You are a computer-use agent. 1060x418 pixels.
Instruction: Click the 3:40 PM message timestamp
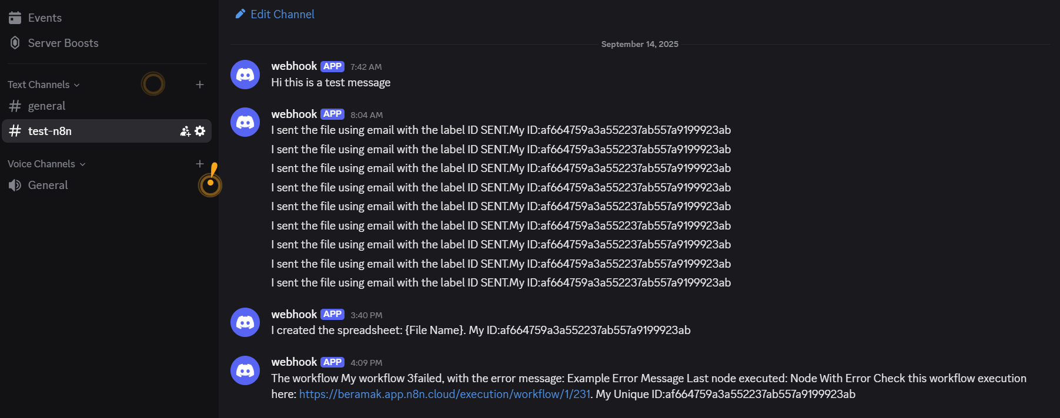[366, 315]
